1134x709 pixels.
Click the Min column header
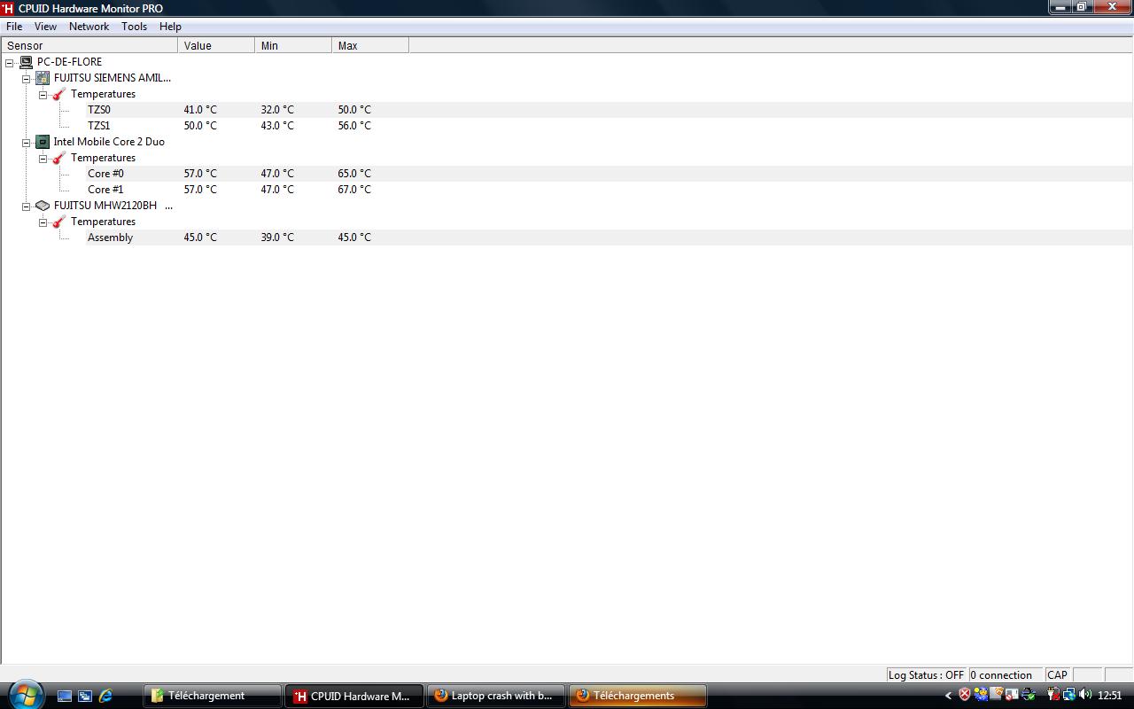(293, 45)
